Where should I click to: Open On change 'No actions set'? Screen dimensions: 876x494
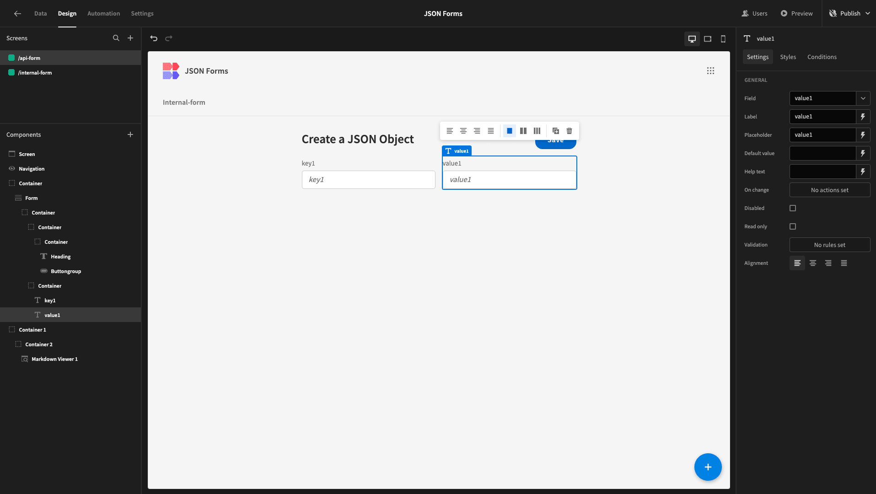(x=830, y=190)
